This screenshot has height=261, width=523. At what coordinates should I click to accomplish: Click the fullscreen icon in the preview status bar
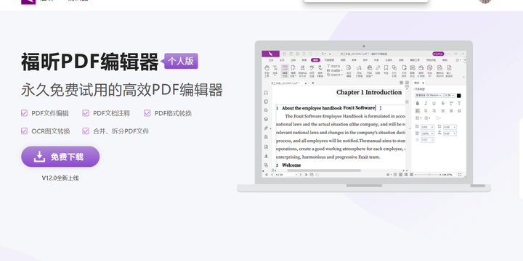460,175
